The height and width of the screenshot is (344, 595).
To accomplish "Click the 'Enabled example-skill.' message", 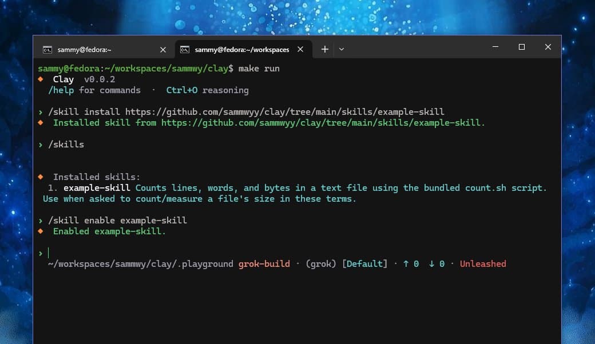I will tap(109, 231).
